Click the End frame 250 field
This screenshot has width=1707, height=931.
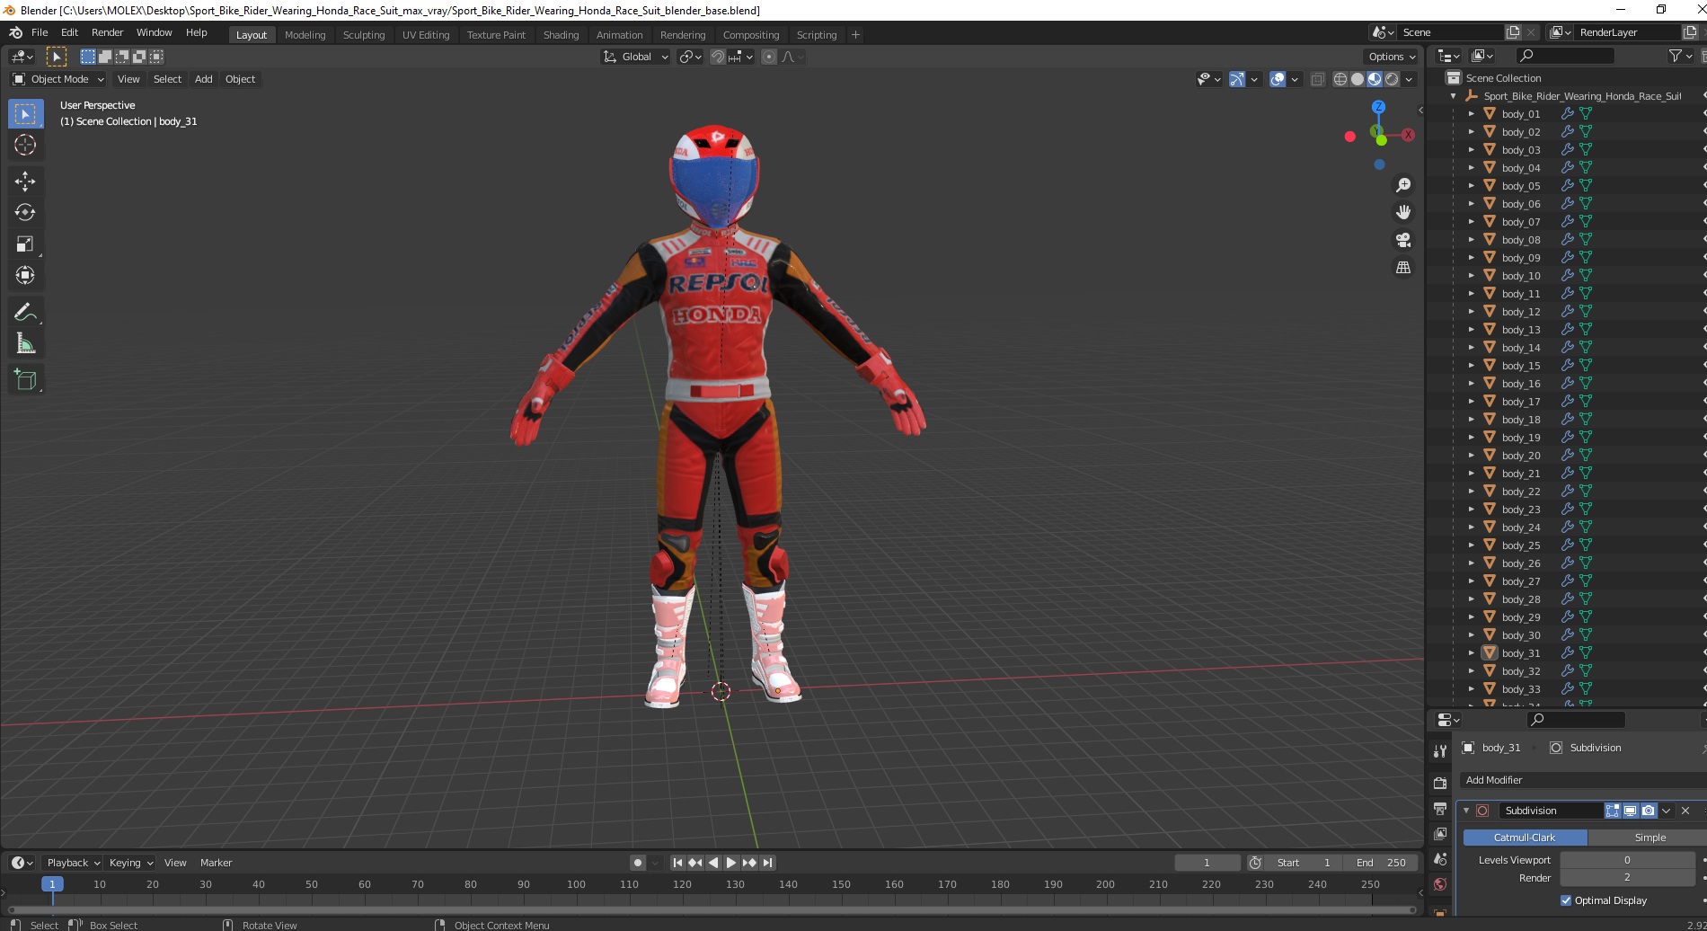coord(1382,863)
